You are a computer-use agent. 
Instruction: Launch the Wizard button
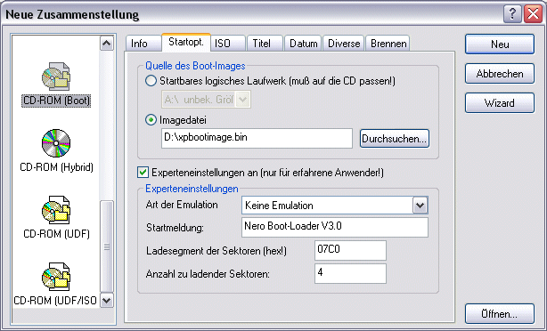click(x=500, y=103)
